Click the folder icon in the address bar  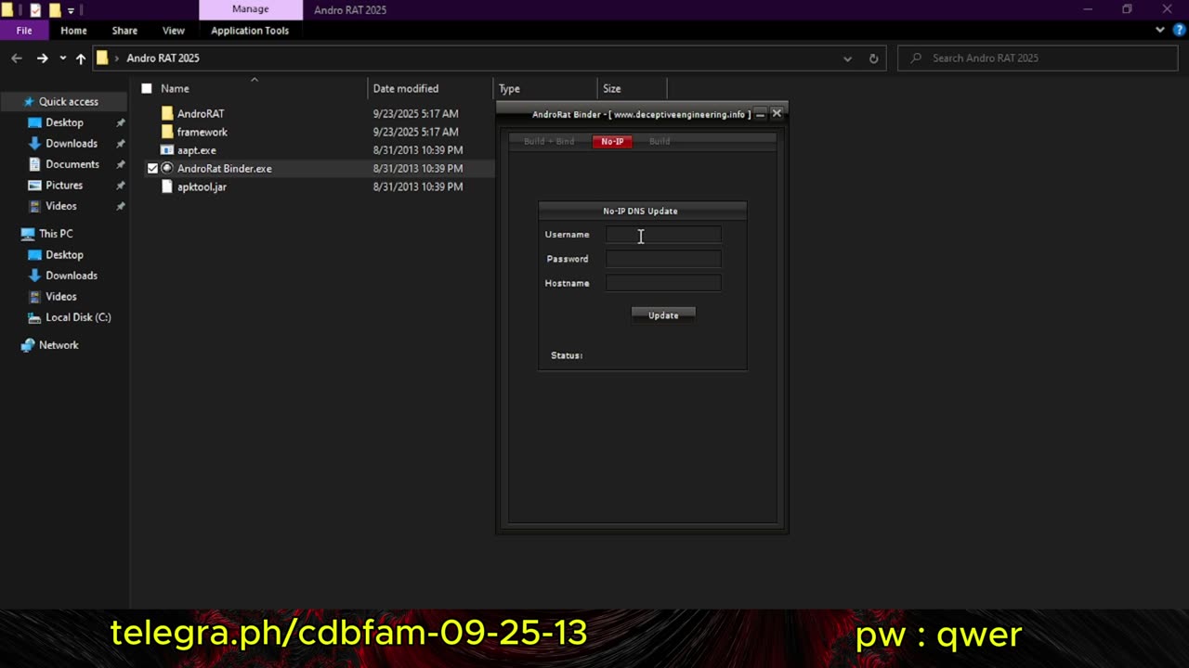tap(103, 58)
